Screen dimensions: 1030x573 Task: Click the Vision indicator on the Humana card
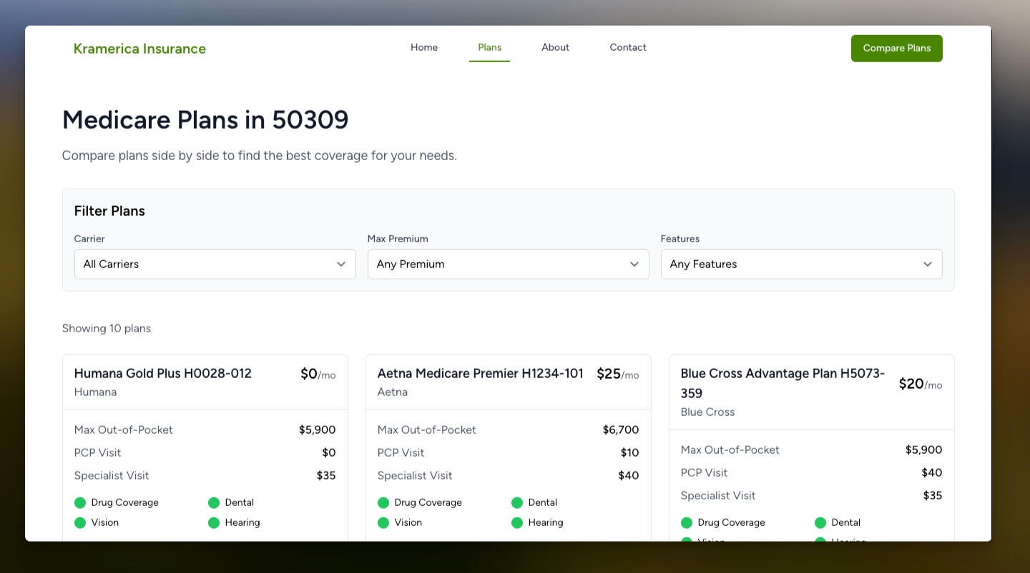tap(80, 522)
